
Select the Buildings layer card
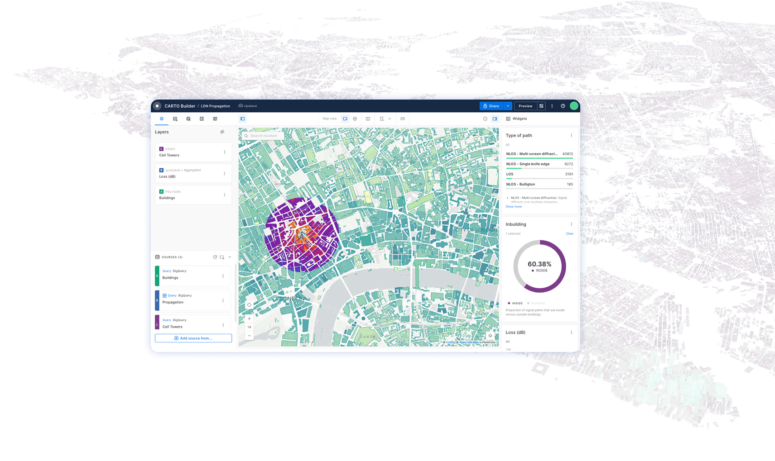coord(193,195)
